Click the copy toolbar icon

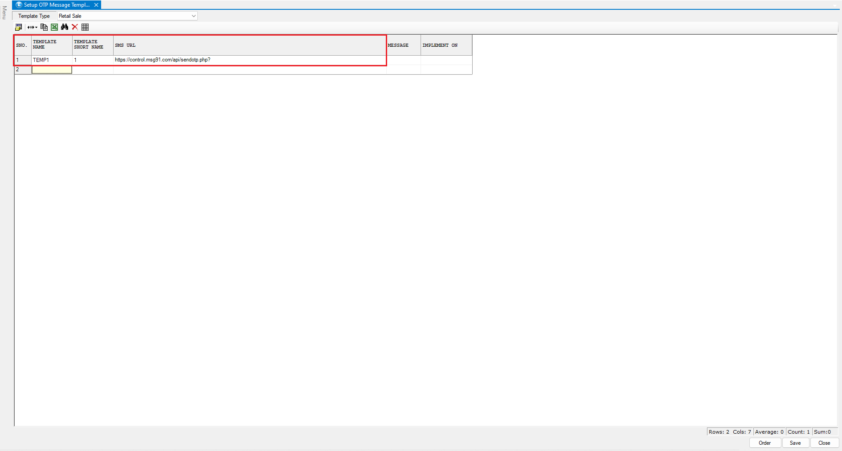[44, 27]
